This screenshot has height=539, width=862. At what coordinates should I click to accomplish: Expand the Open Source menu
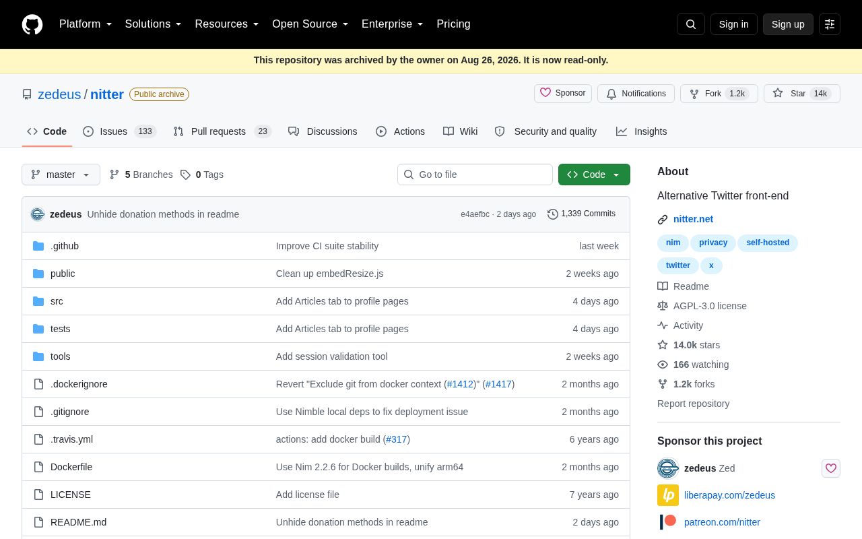click(x=310, y=24)
